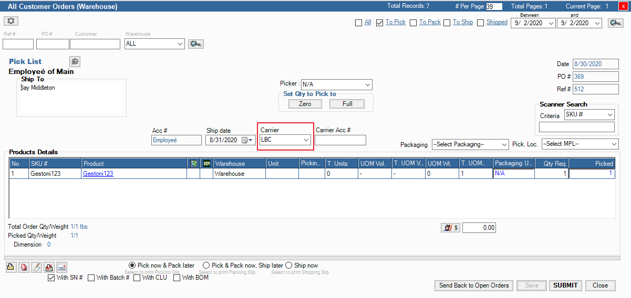Click the calculator dollar icon by 0.00
The image size is (631, 298).
(x=450, y=228)
